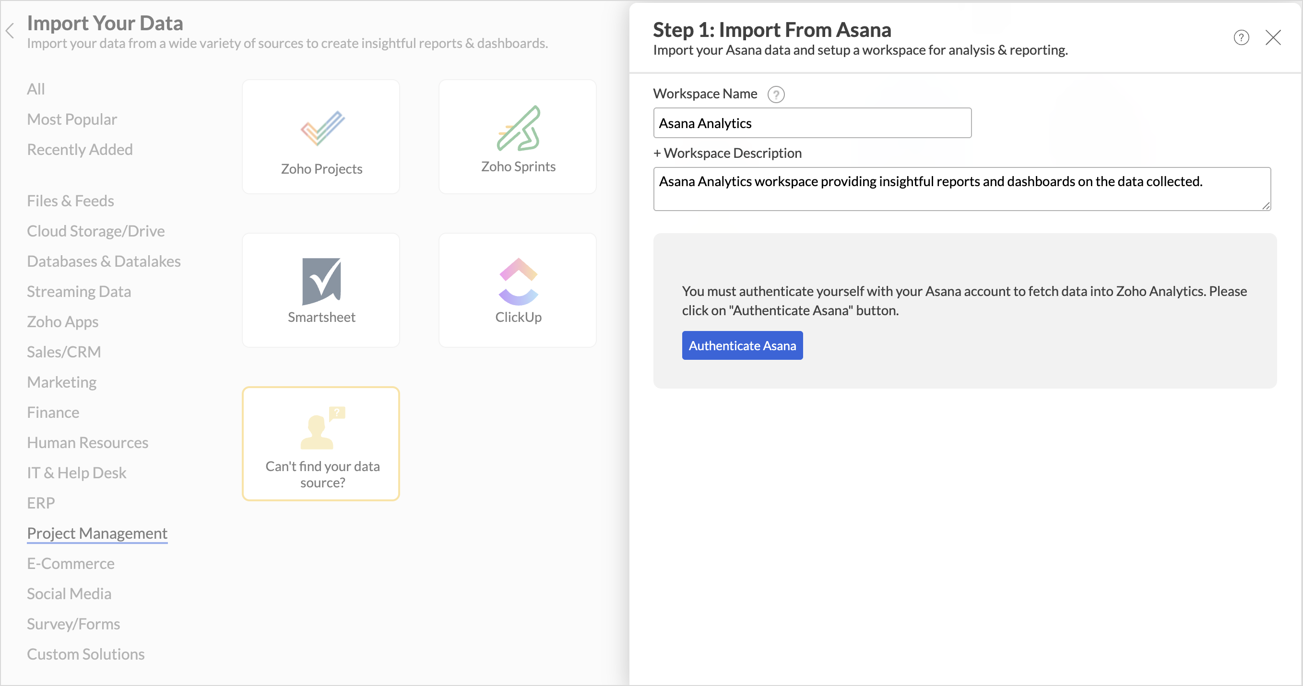Switch to Databases & Datalakes category
Image resolution: width=1303 pixels, height=686 pixels.
point(104,261)
